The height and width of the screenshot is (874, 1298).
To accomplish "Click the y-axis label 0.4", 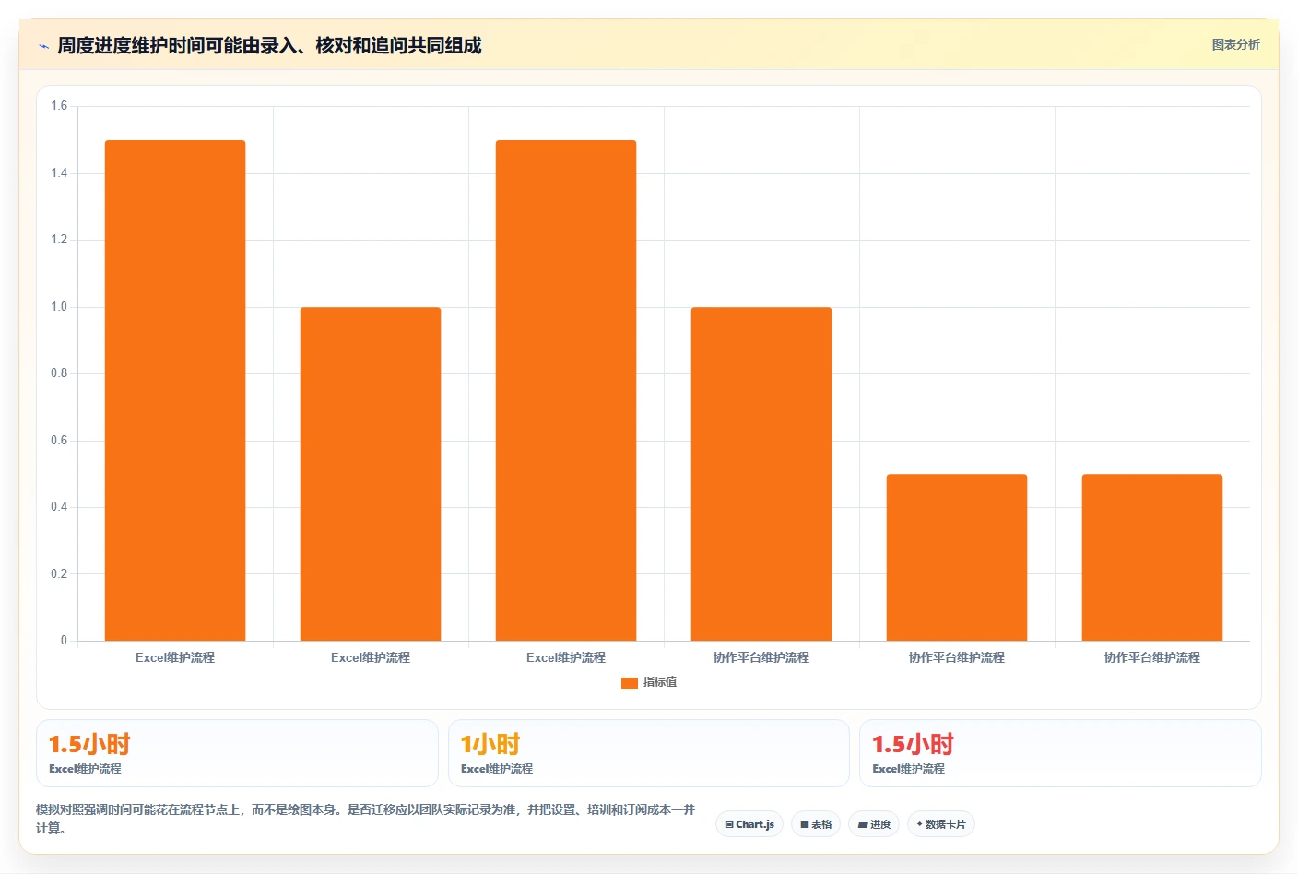I will [59, 507].
